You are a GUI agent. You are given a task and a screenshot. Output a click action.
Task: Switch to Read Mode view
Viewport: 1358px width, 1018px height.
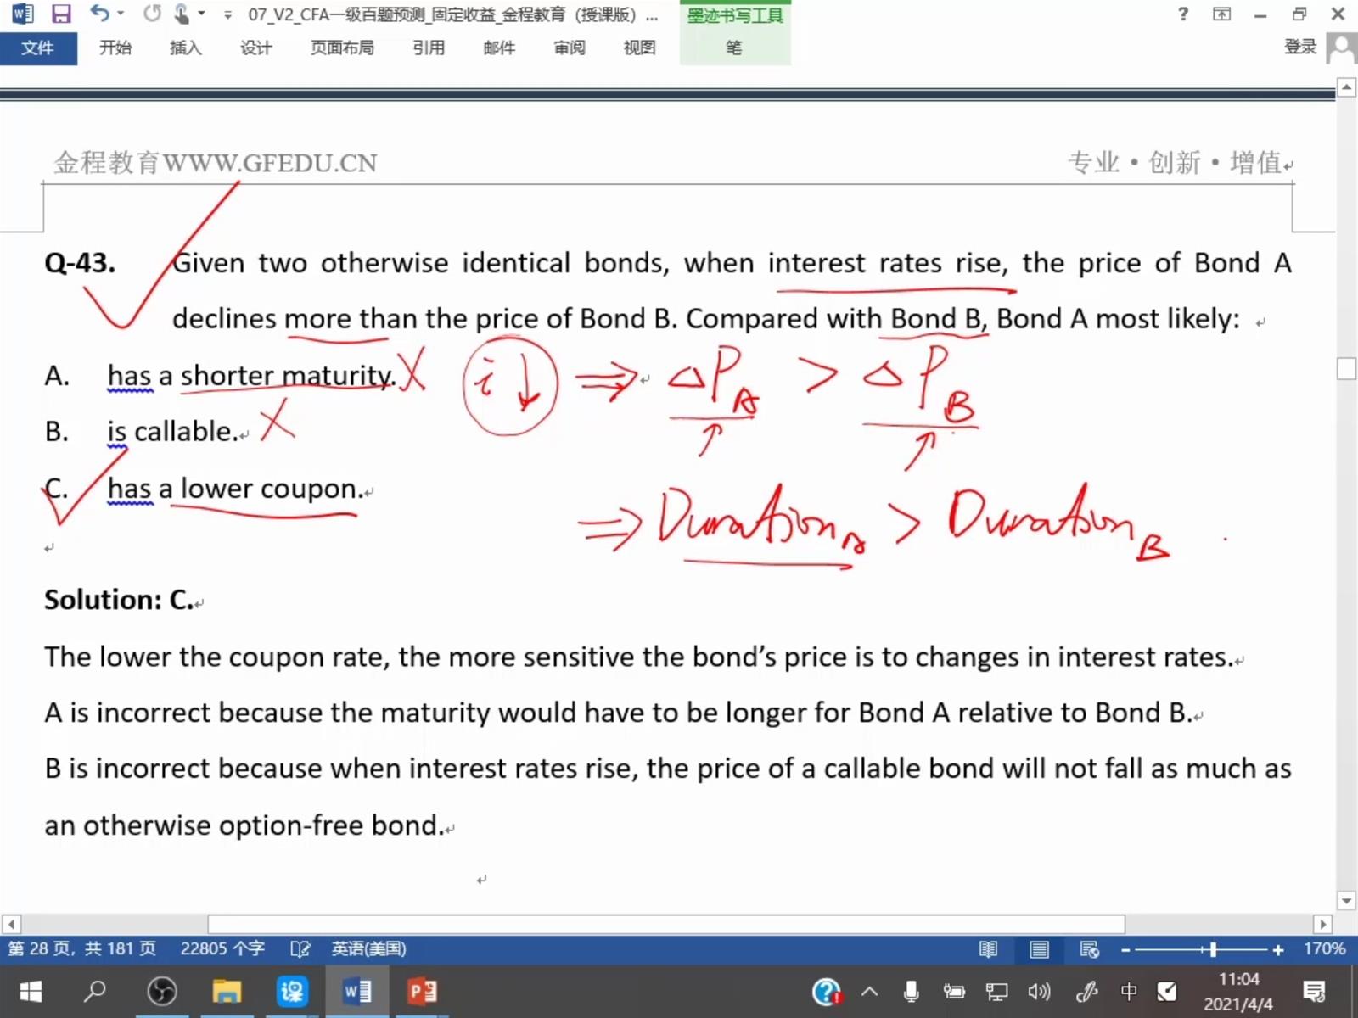(988, 949)
